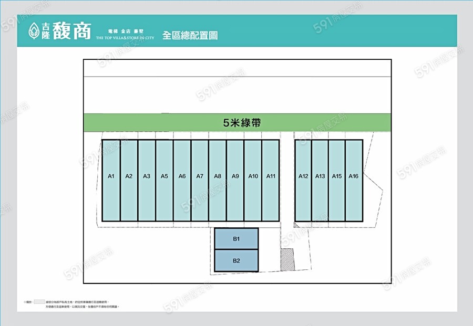Click unit B2 below B1
Viewport: 473px width, 326px height.
click(x=236, y=261)
